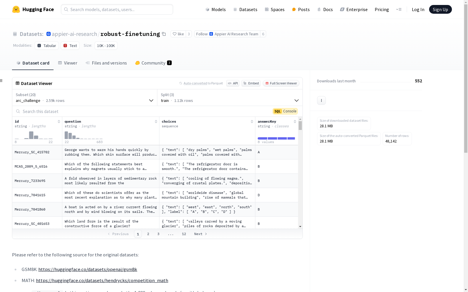Open the three-dot options menu in sidebar
This screenshot has width=468, height=292.
coord(321,100)
